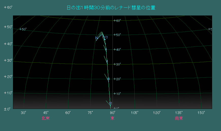The image size is (221, 131).
Task: Click the 75° azimuth axis label
Action: 90,113
